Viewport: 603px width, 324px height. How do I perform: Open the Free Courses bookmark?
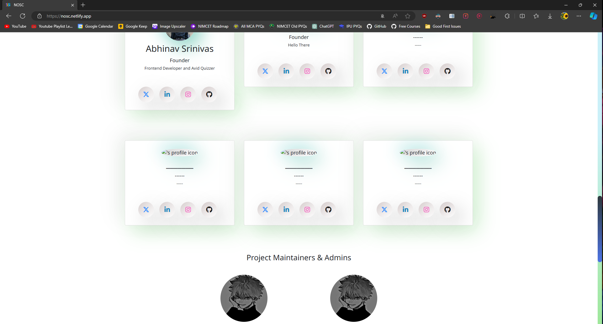pyautogui.click(x=405, y=26)
